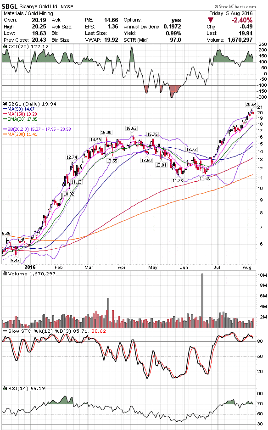Click the NYSE exchange label
This screenshot has width=268, height=430.
point(67,6)
